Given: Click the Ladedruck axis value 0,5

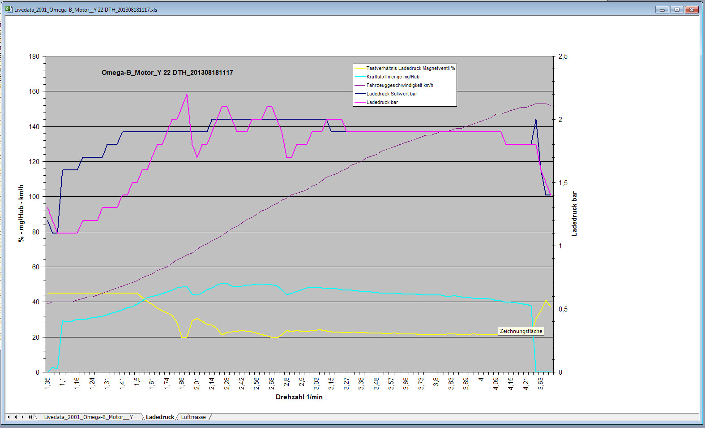Looking at the screenshot, I should pos(563,309).
